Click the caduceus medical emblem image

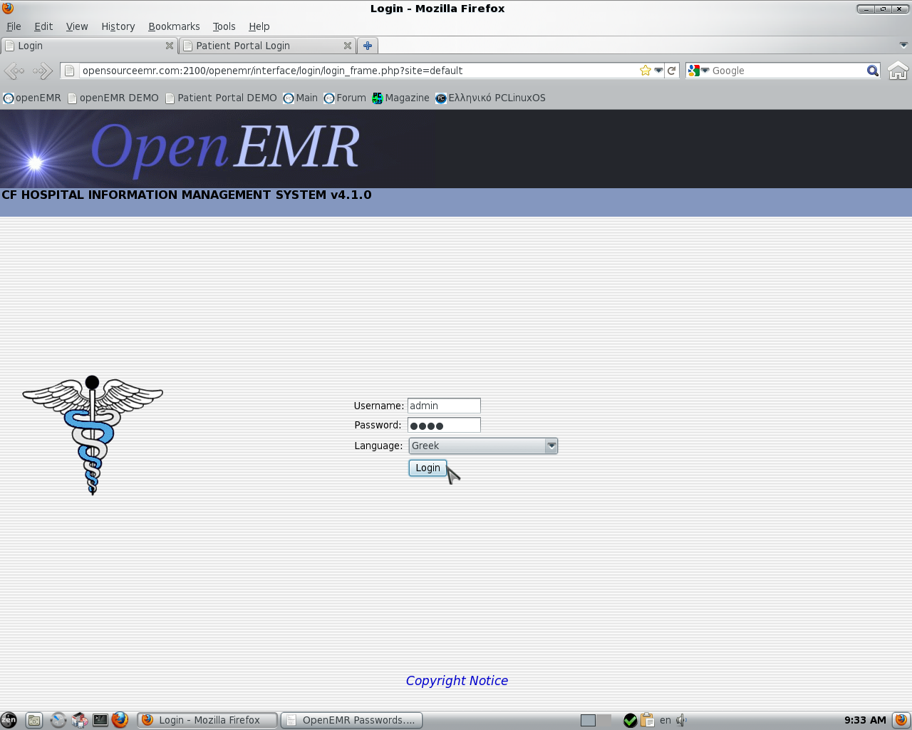93,435
